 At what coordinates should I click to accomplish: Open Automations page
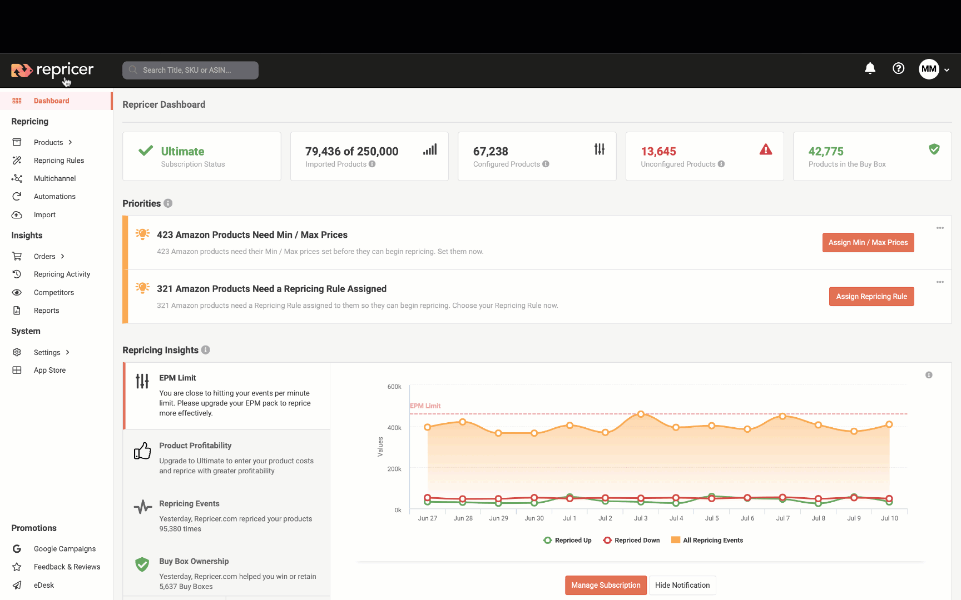click(55, 197)
